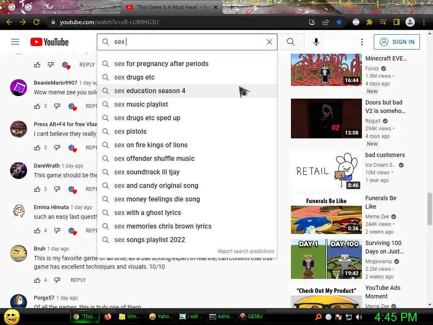Select suggestion 'sex education season 4'
This screenshot has height=325, width=433.
pyautogui.click(x=187, y=91)
